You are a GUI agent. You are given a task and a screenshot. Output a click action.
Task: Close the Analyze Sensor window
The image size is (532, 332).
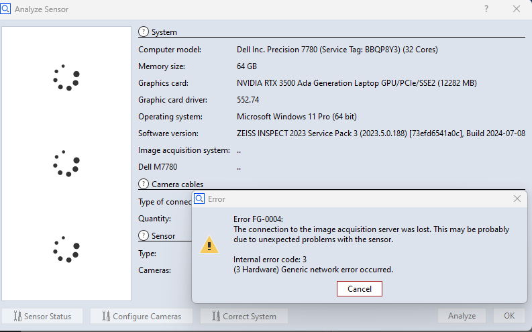point(516,9)
